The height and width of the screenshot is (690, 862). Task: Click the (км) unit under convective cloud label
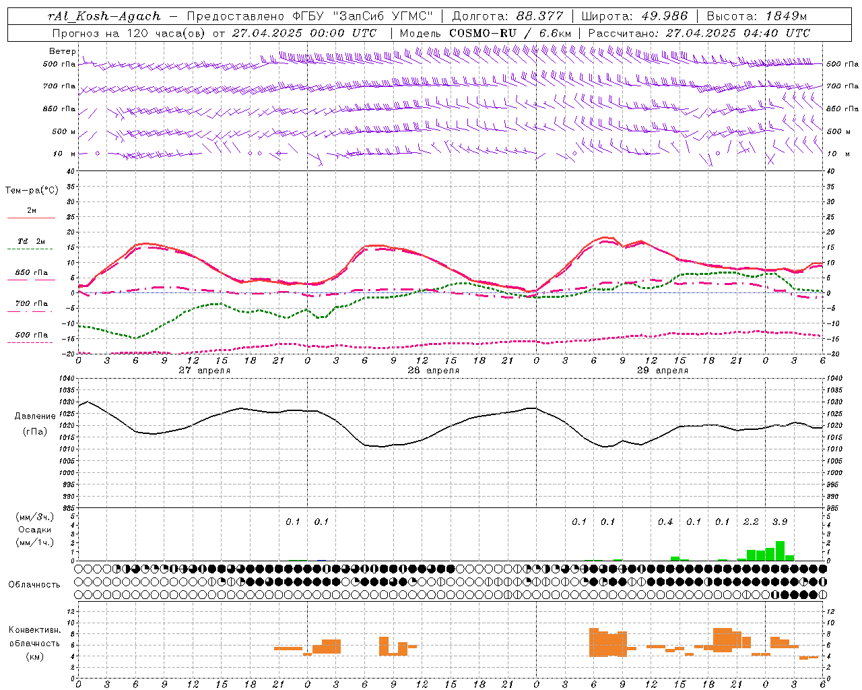click(x=34, y=656)
